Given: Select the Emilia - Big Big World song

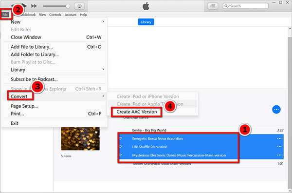Looking at the screenshot, I should pos(149,130).
